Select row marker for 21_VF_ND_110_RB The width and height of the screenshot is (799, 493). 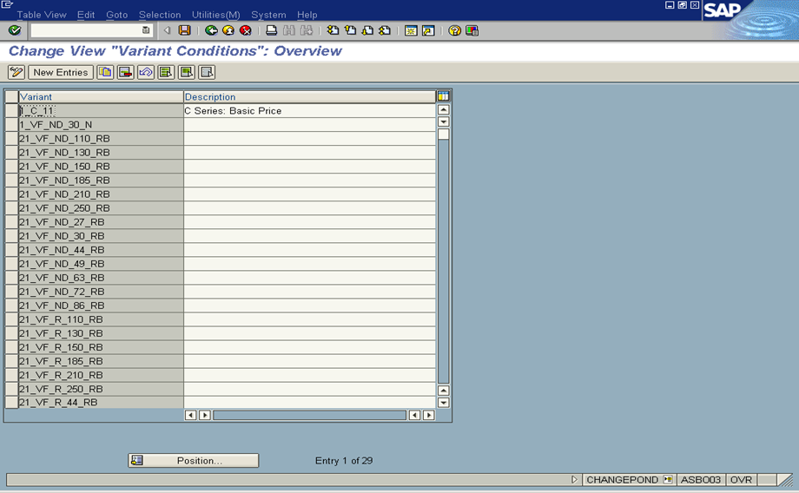click(11, 139)
